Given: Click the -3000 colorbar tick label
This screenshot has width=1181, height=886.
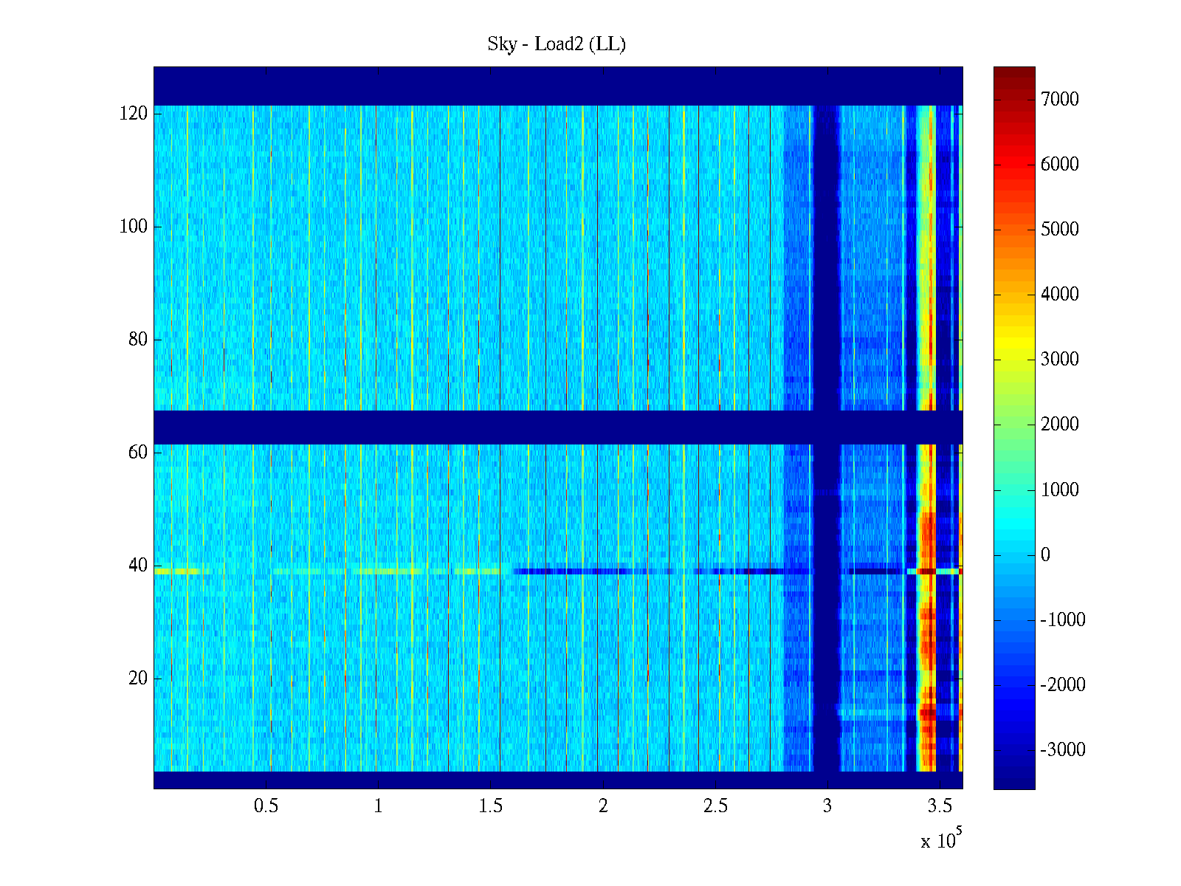Looking at the screenshot, I should (x=1062, y=750).
